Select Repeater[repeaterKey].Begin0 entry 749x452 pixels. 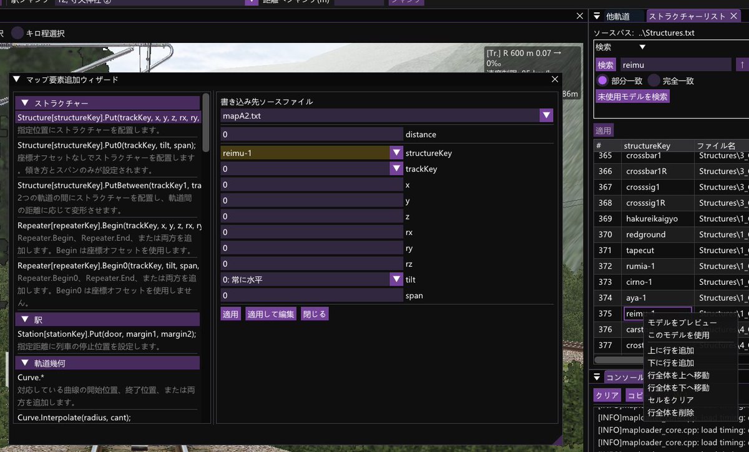tap(107, 265)
